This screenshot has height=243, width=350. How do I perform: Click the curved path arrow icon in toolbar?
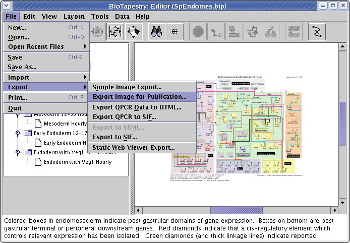click(317, 31)
